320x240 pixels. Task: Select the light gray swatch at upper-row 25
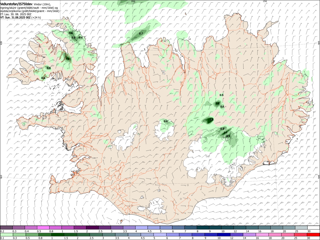301,227
